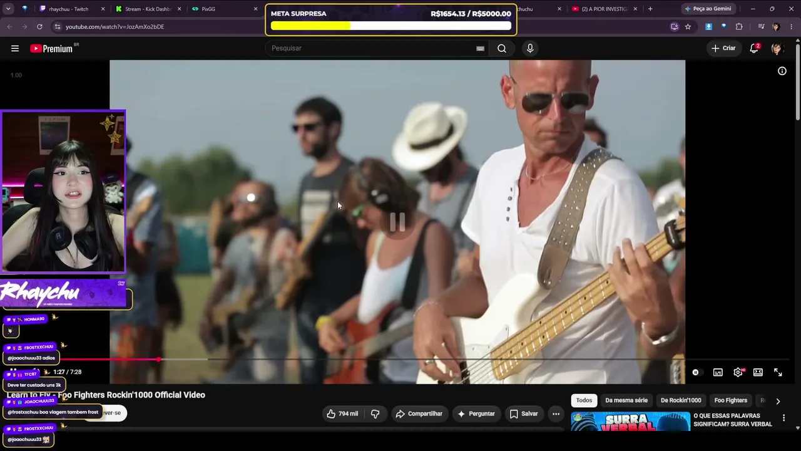801x451 pixels.
Task: Click the Perguntar button
Action: click(476, 413)
